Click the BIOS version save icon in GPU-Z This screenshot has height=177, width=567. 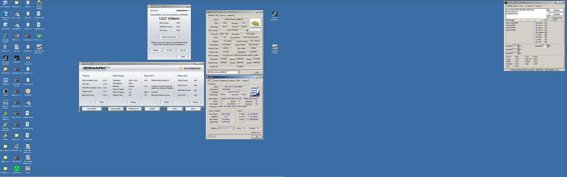(247, 30)
